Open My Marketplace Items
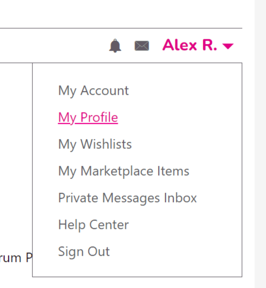The height and width of the screenshot is (288, 266). (124, 171)
